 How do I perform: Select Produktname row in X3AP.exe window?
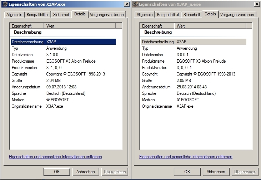pos(64,61)
